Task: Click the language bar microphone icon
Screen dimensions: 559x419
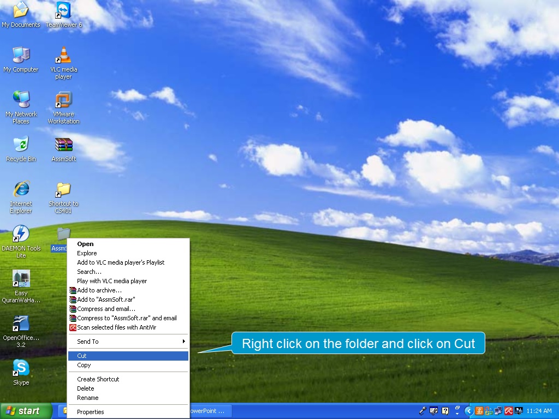Action: pos(422,411)
